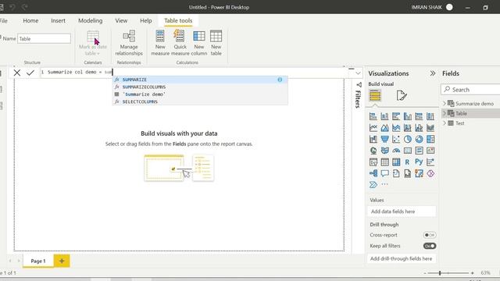This screenshot has height=281, width=500.
Task: Add a new page with plus button
Action: click(62, 261)
